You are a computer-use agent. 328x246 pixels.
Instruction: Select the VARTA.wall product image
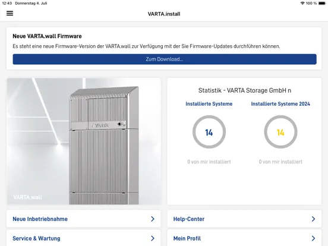(84, 141)
